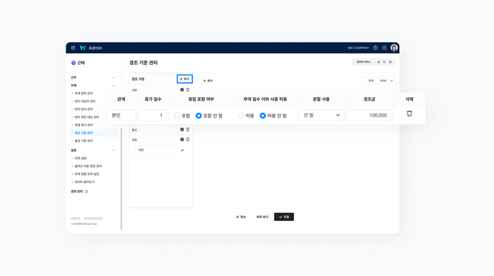
Task: Open the KRW currency dropdown
Action: coord(386,81)
